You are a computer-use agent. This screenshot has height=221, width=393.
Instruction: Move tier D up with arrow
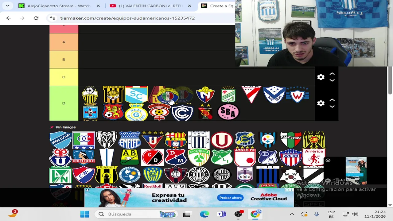pos(332,100)
